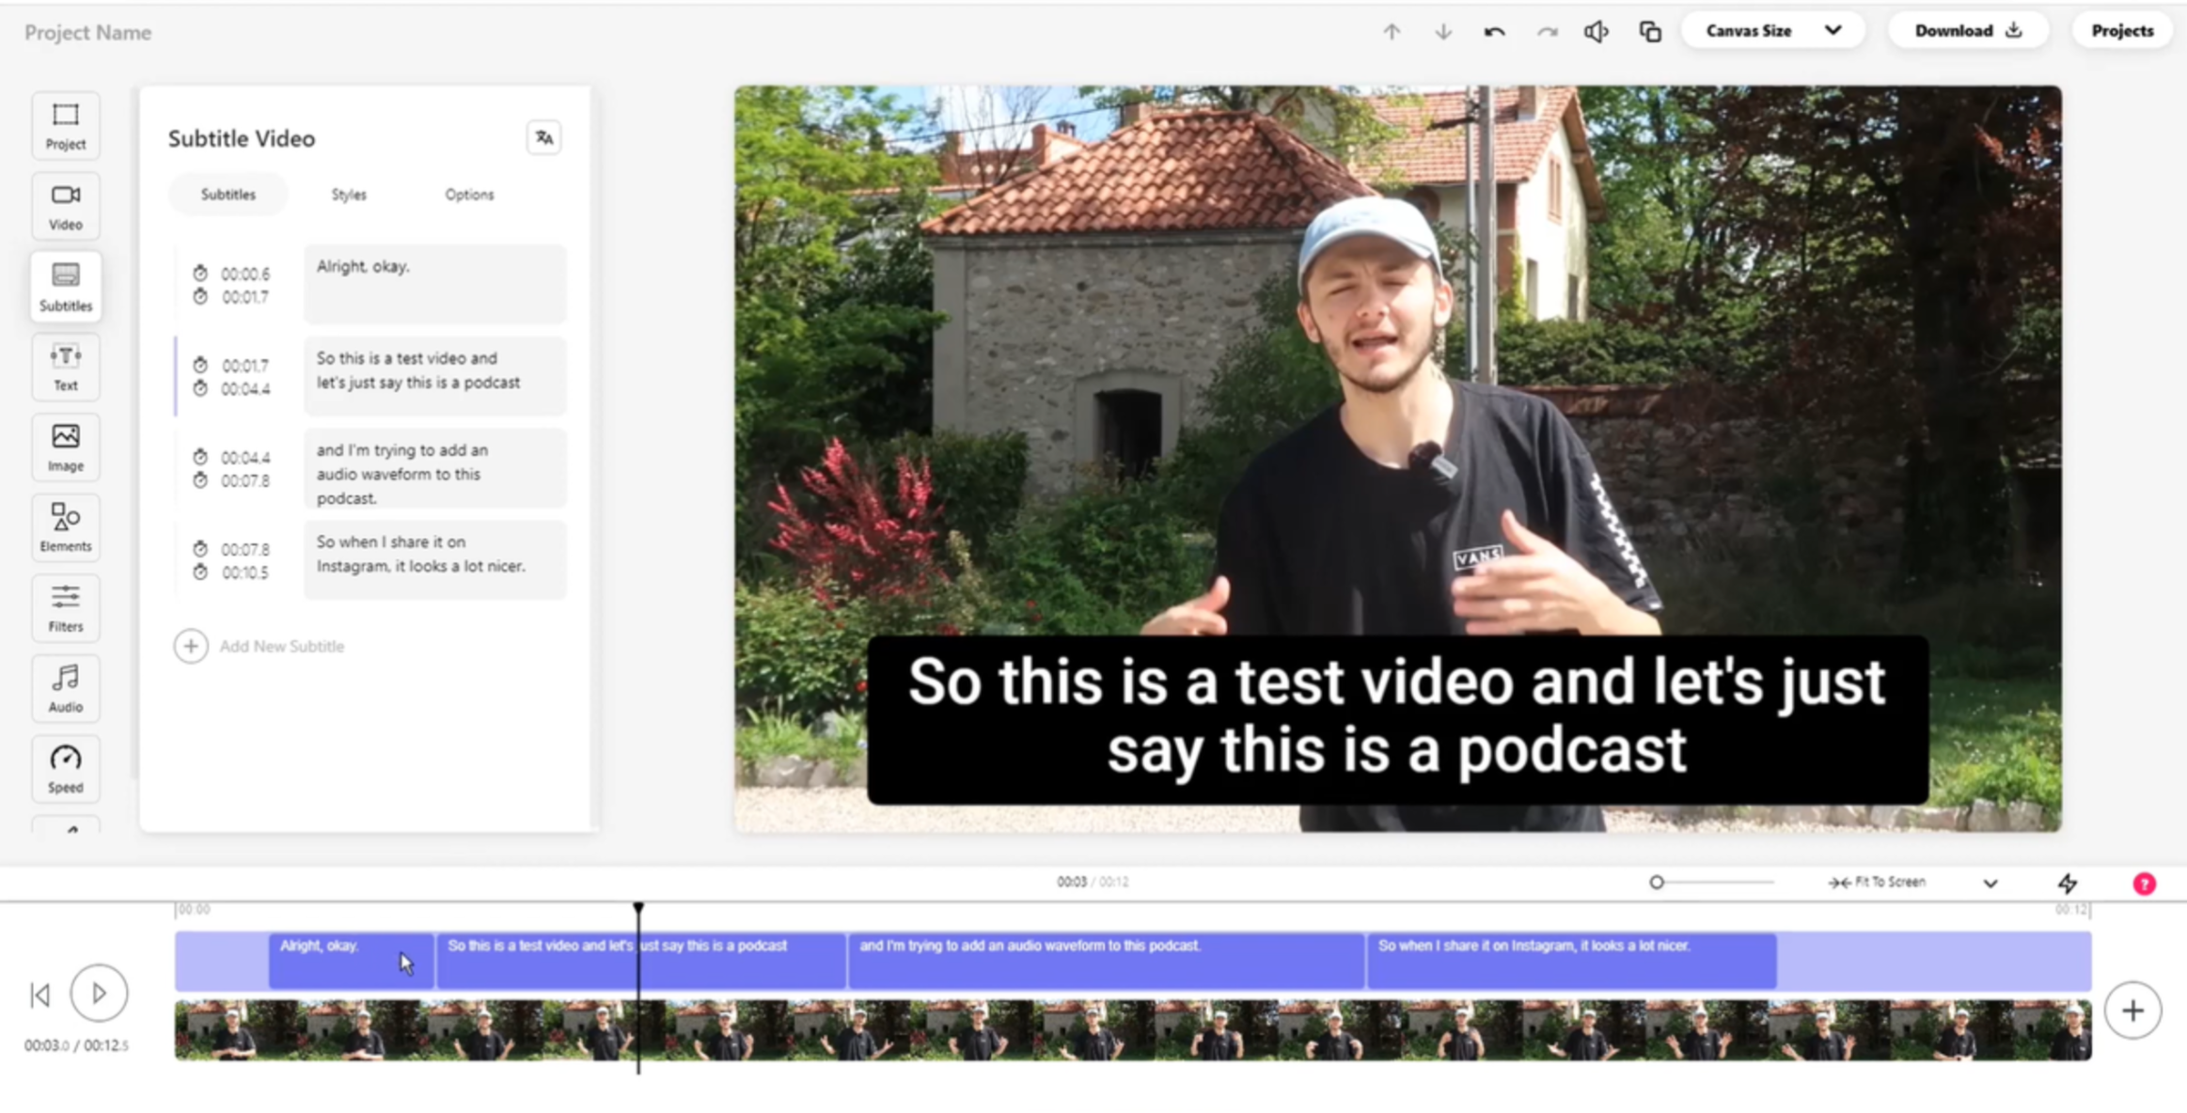Open the Speed settings
The width and height of the screenshot is (2187, 1113).
[64, 768]
